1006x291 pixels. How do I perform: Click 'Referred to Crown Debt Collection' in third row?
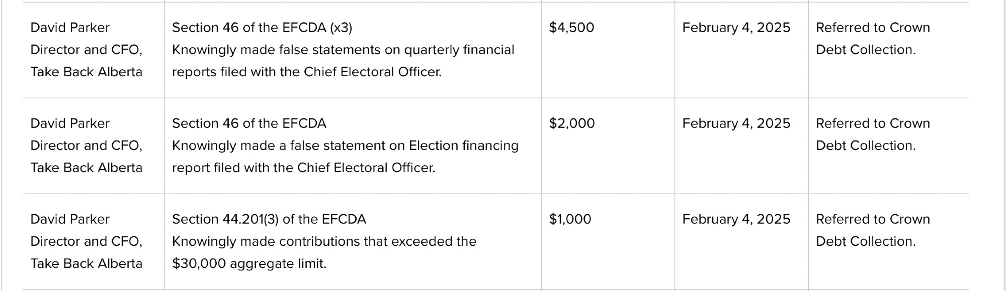(x=873, y=230)
